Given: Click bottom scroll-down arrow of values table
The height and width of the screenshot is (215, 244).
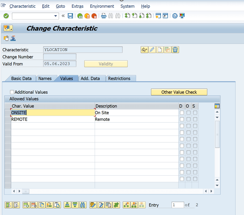Looking at the screenshot, I should coord(217,185).
